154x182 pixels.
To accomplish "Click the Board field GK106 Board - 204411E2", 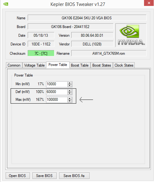I will (x=70, y=26).
